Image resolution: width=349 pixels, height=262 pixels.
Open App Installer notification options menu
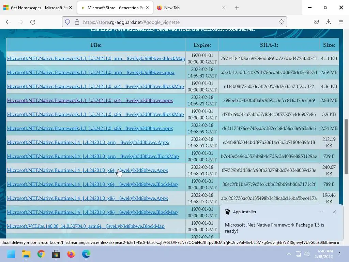click(x=320, y=212)
